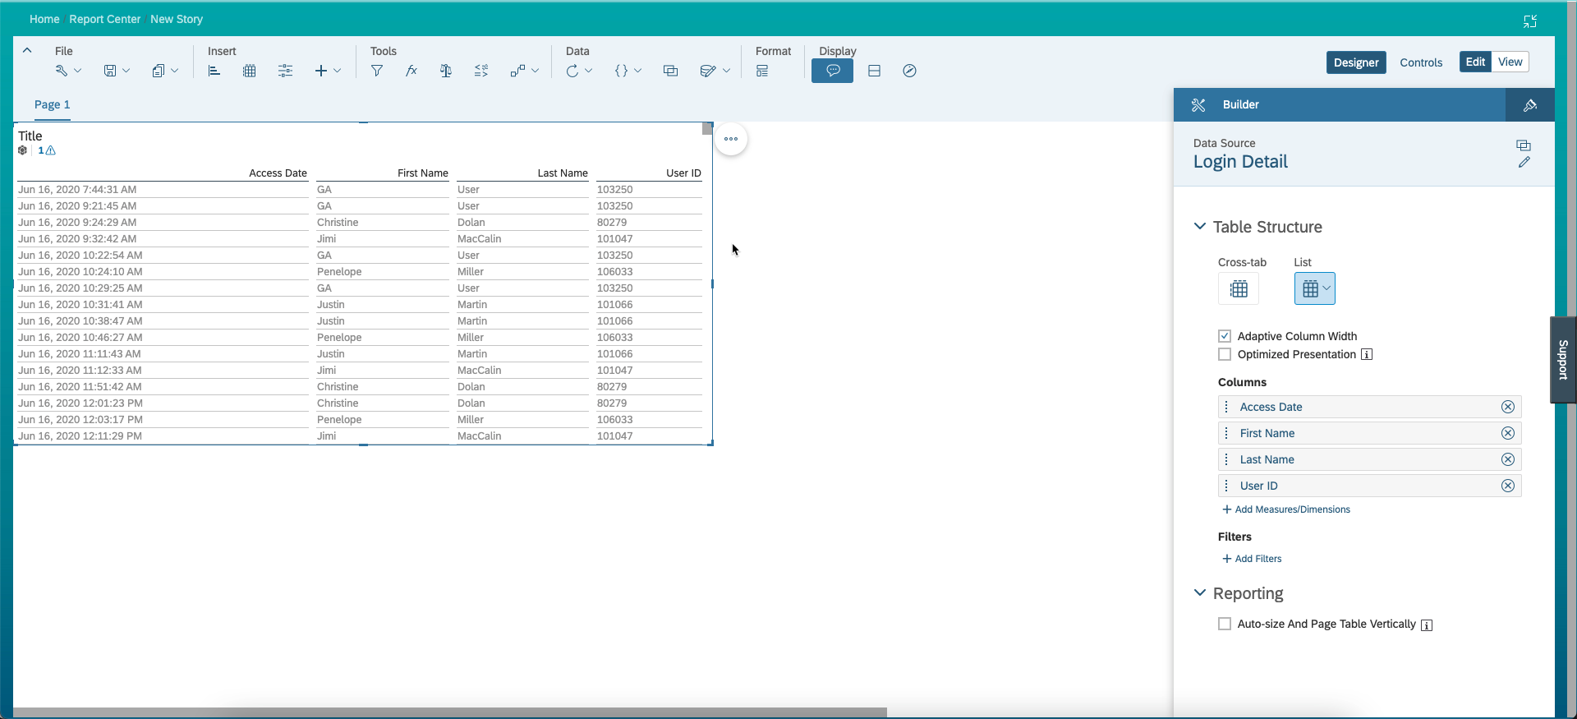The image size is (1577, 719).
Task: Remove the User ID column
Action: tap(1508, 486)
